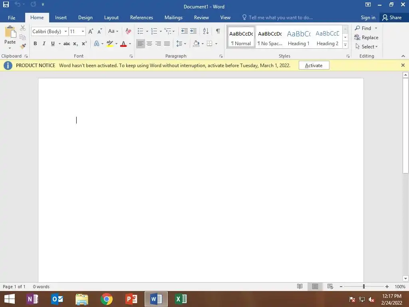409x307 pixels.
Task: Switch to the Layout tab
Action: (111, 18)
